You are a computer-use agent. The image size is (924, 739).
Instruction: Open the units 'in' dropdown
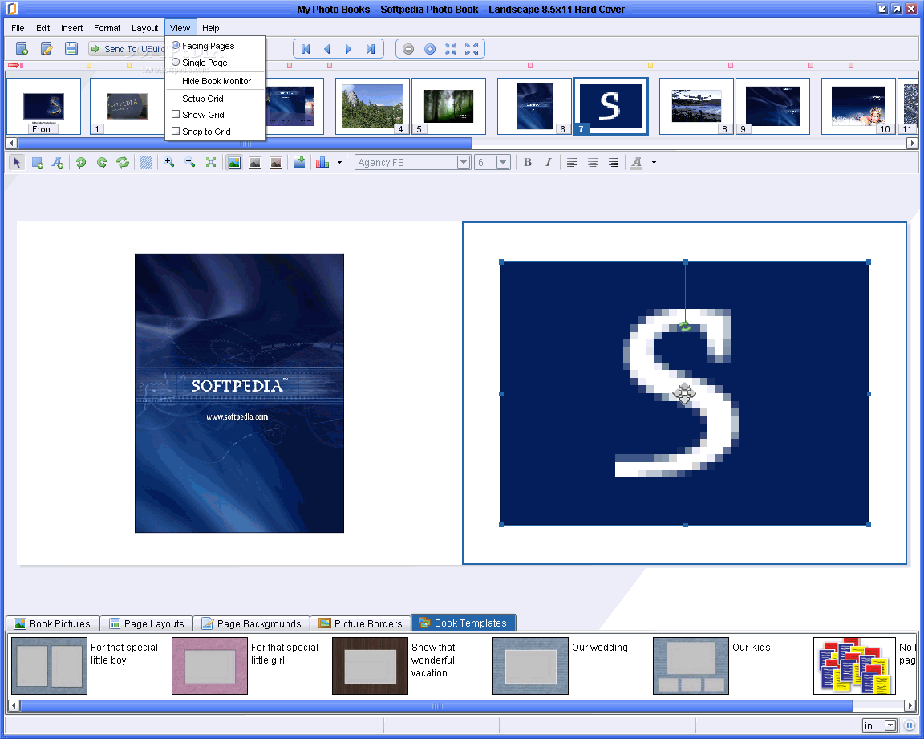890,725
